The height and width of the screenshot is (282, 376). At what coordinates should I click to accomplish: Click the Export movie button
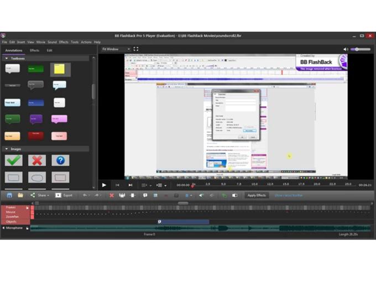pos(64,195)
